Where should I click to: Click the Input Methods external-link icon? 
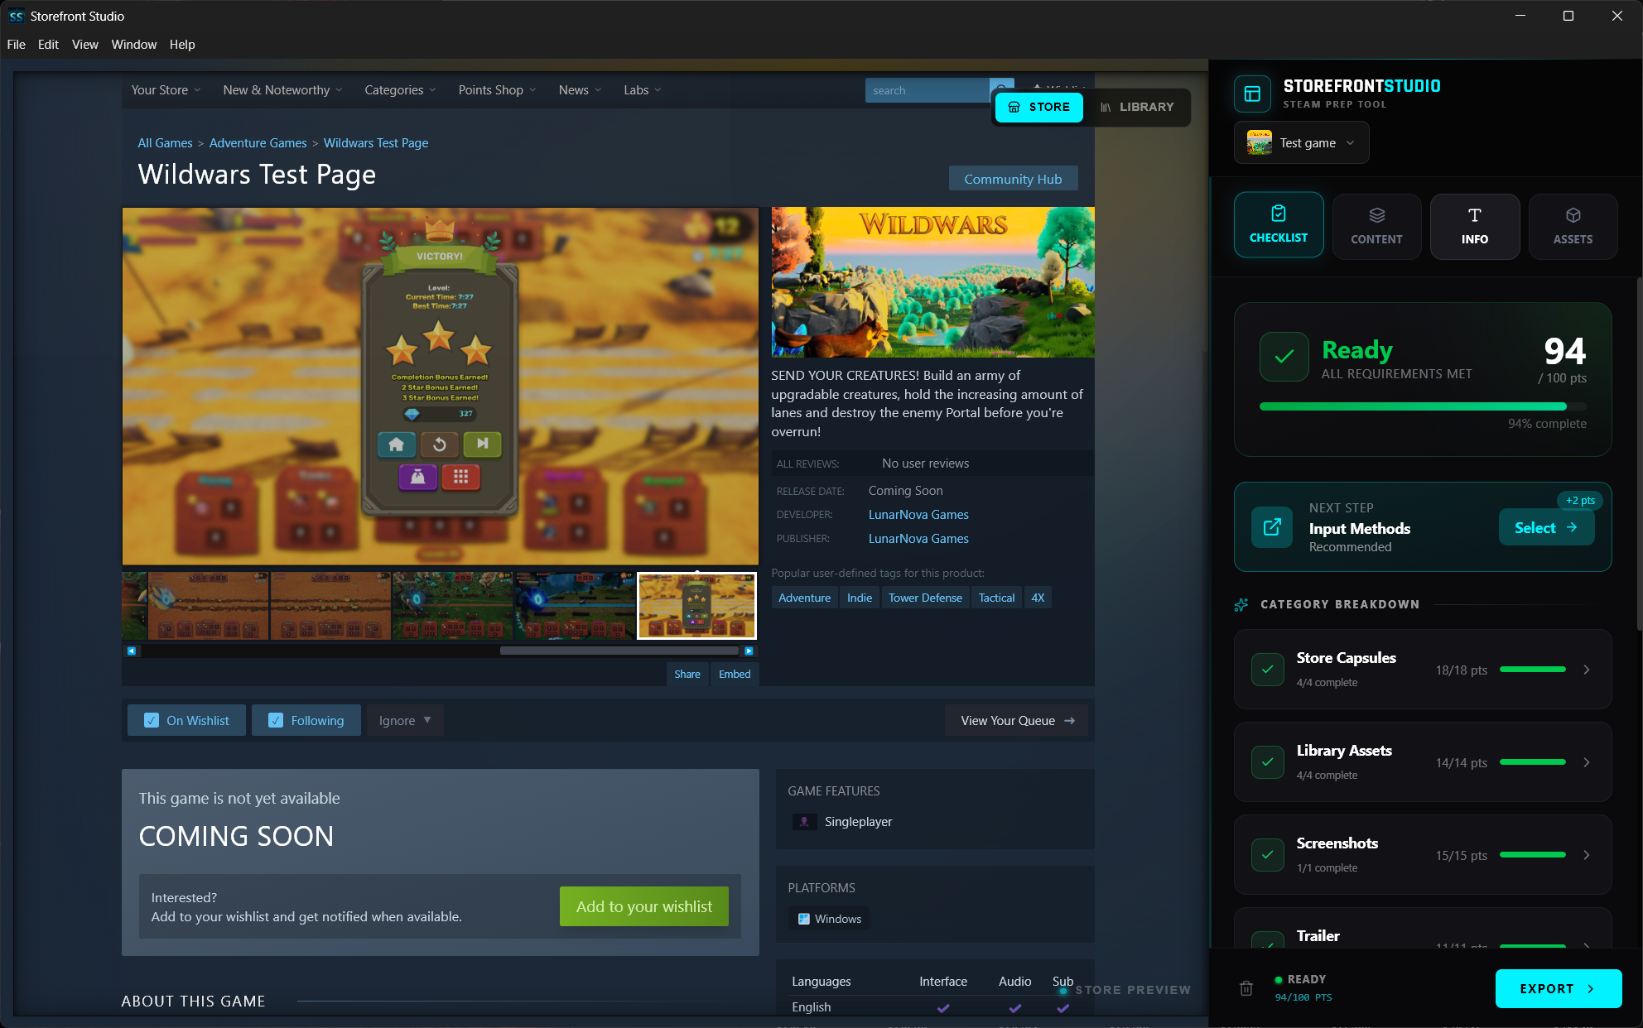click(x=1272, y=527)
